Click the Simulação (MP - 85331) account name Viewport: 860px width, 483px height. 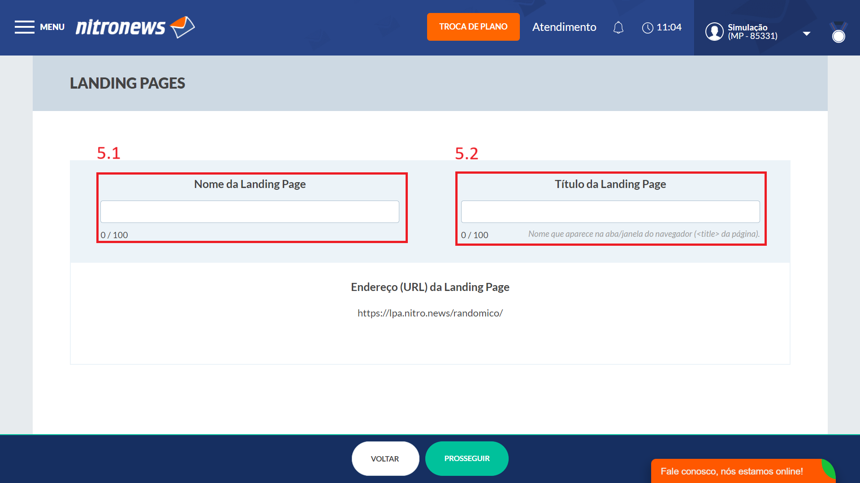pyautogui.click(x=752, y=32)
